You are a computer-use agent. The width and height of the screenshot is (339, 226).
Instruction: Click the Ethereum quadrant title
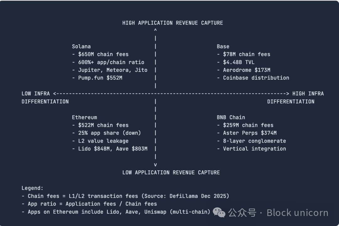pyautogui.click(x=84, y=117)
